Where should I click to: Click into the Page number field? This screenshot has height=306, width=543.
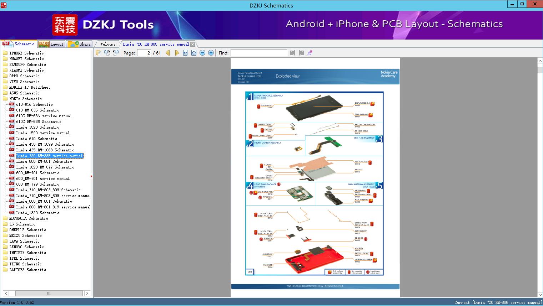point(144,53)
